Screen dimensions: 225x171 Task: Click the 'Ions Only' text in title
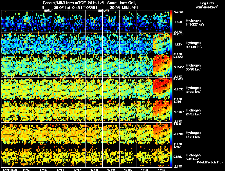[x=128, y=3]
